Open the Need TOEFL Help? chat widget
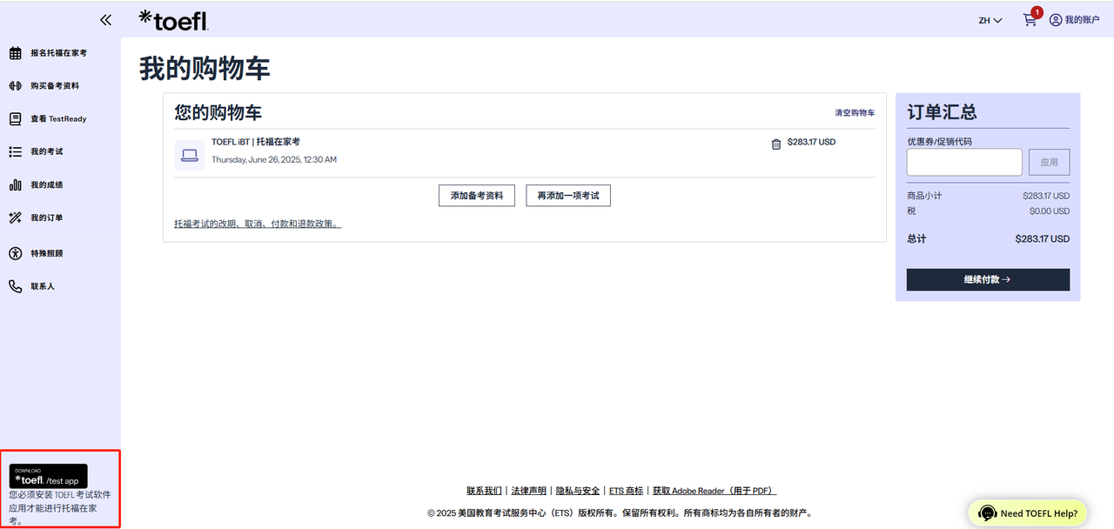1114x529 pixels. (x=1028, y=513)
